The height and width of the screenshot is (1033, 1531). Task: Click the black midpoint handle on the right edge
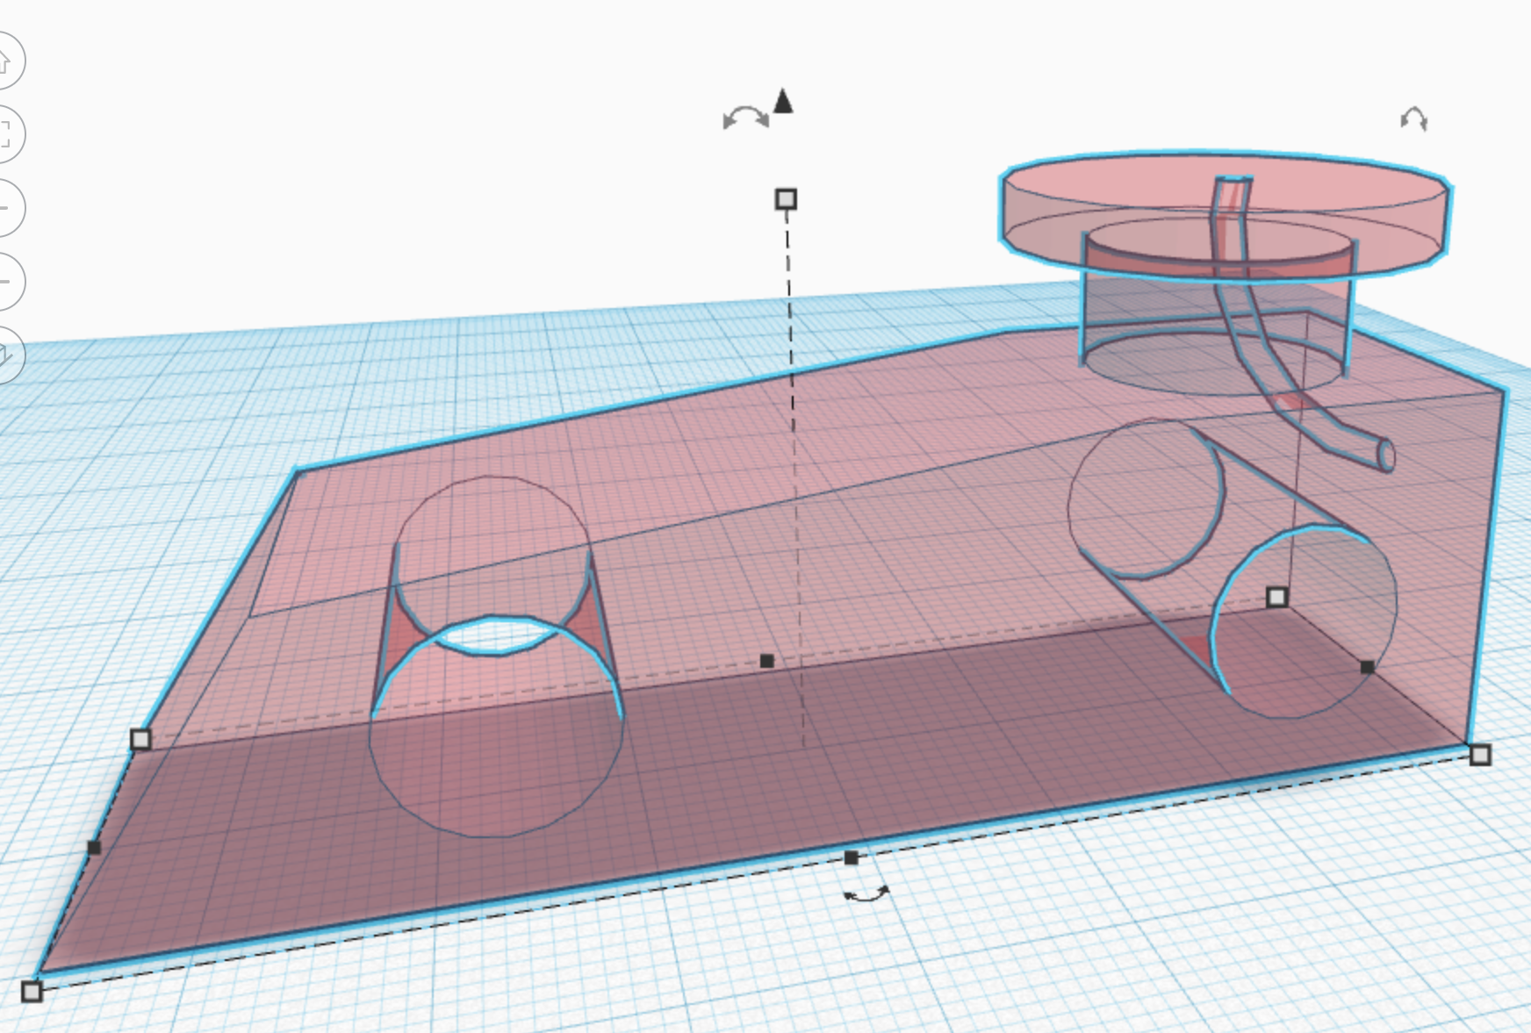pos(1367,667)
